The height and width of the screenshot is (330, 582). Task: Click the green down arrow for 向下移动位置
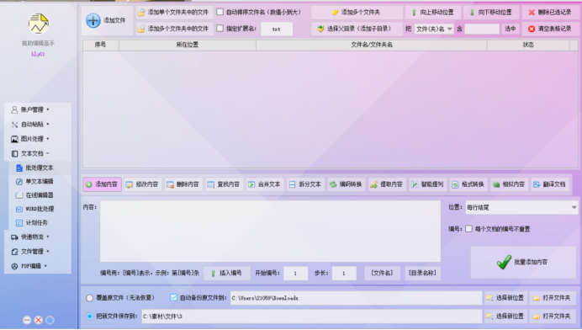[x=472, y=13]
